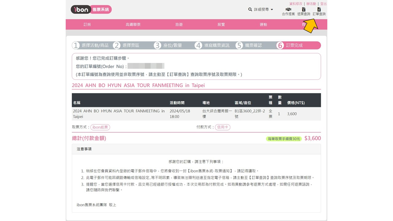Click the 信用卡 payment method tag
The image size is (393, 221).
click(x=223, y=127)
